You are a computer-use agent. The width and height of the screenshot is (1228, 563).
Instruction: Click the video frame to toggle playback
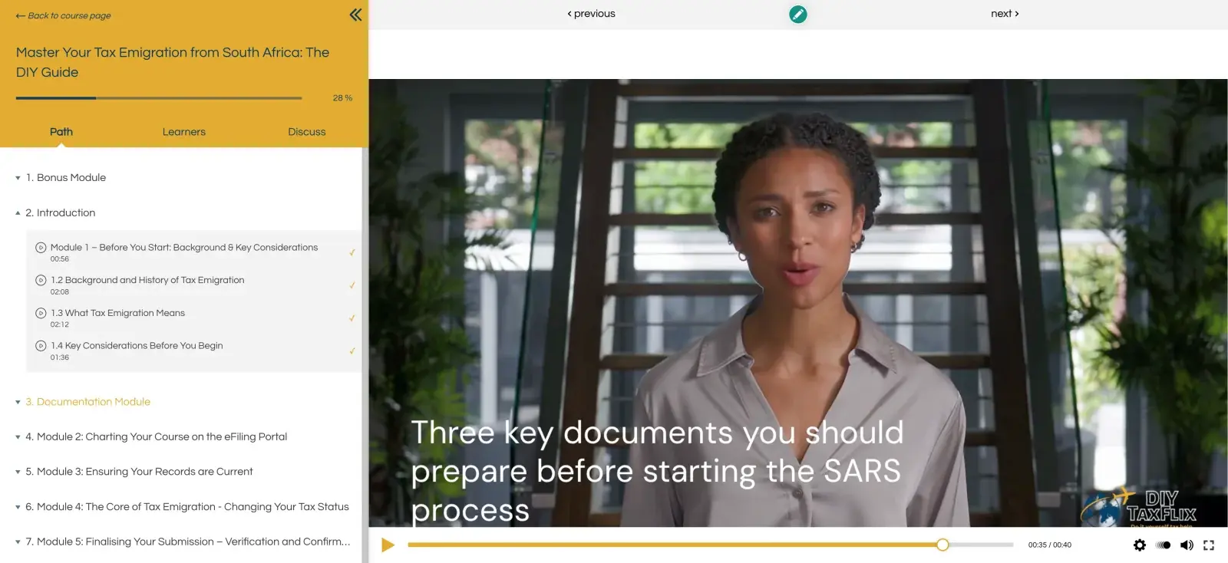(798, 303)
